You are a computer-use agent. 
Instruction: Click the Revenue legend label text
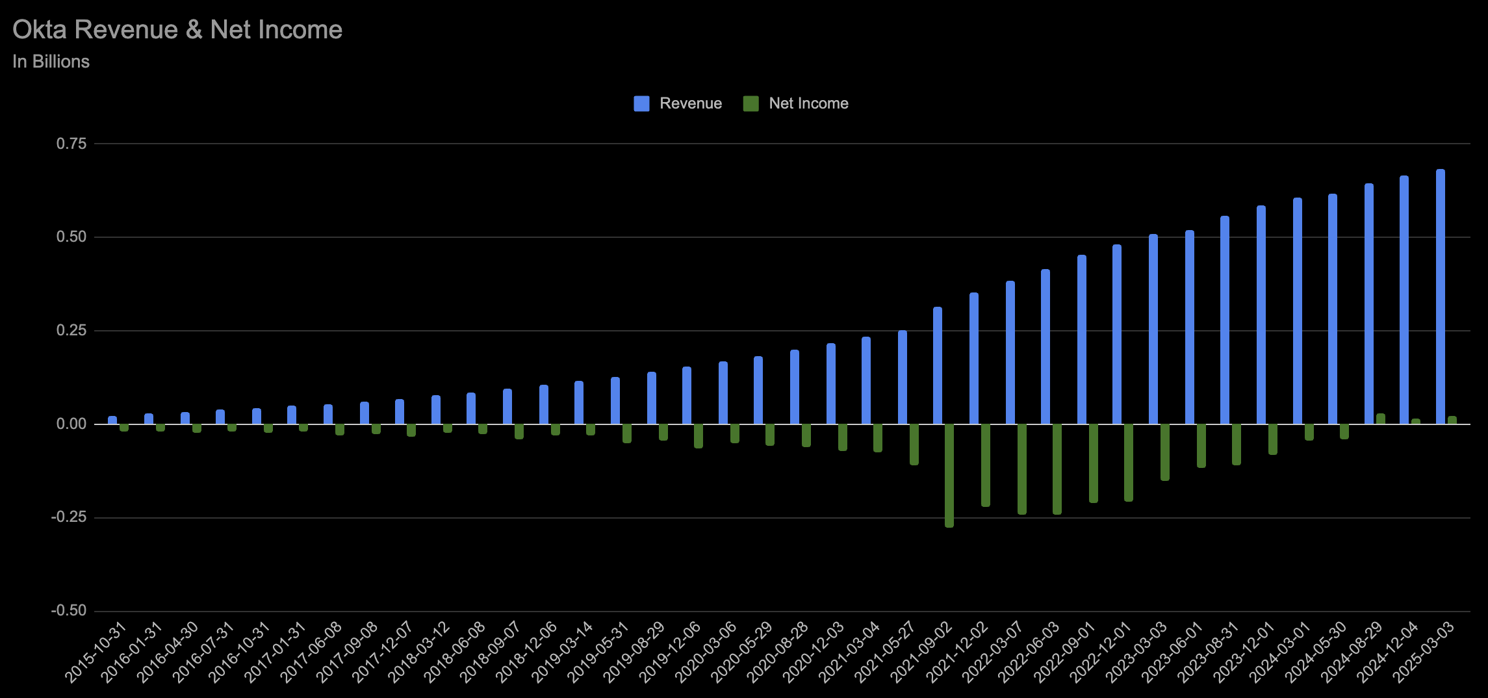pos(690,103)
